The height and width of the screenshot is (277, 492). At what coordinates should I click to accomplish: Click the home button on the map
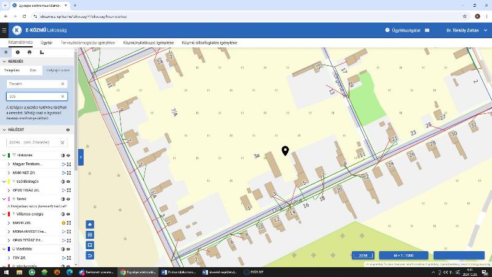90,225
